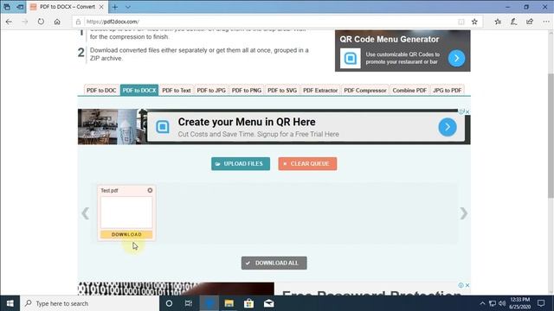The width and height of the screenshot is (554, 311).
Task: Click the tabs you've set aside icon
Action: pyautogui.click(x=7, y=7)
